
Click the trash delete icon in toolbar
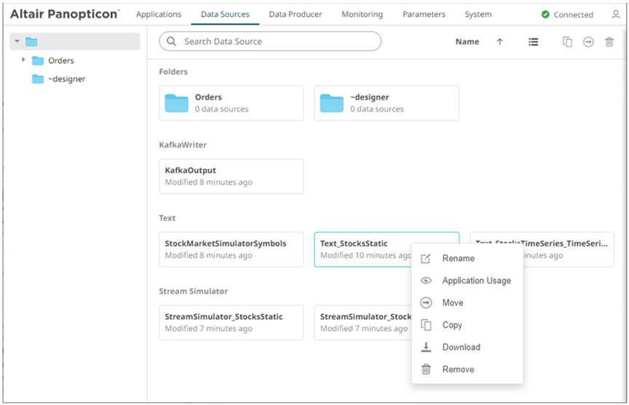[x=609, y=42]
